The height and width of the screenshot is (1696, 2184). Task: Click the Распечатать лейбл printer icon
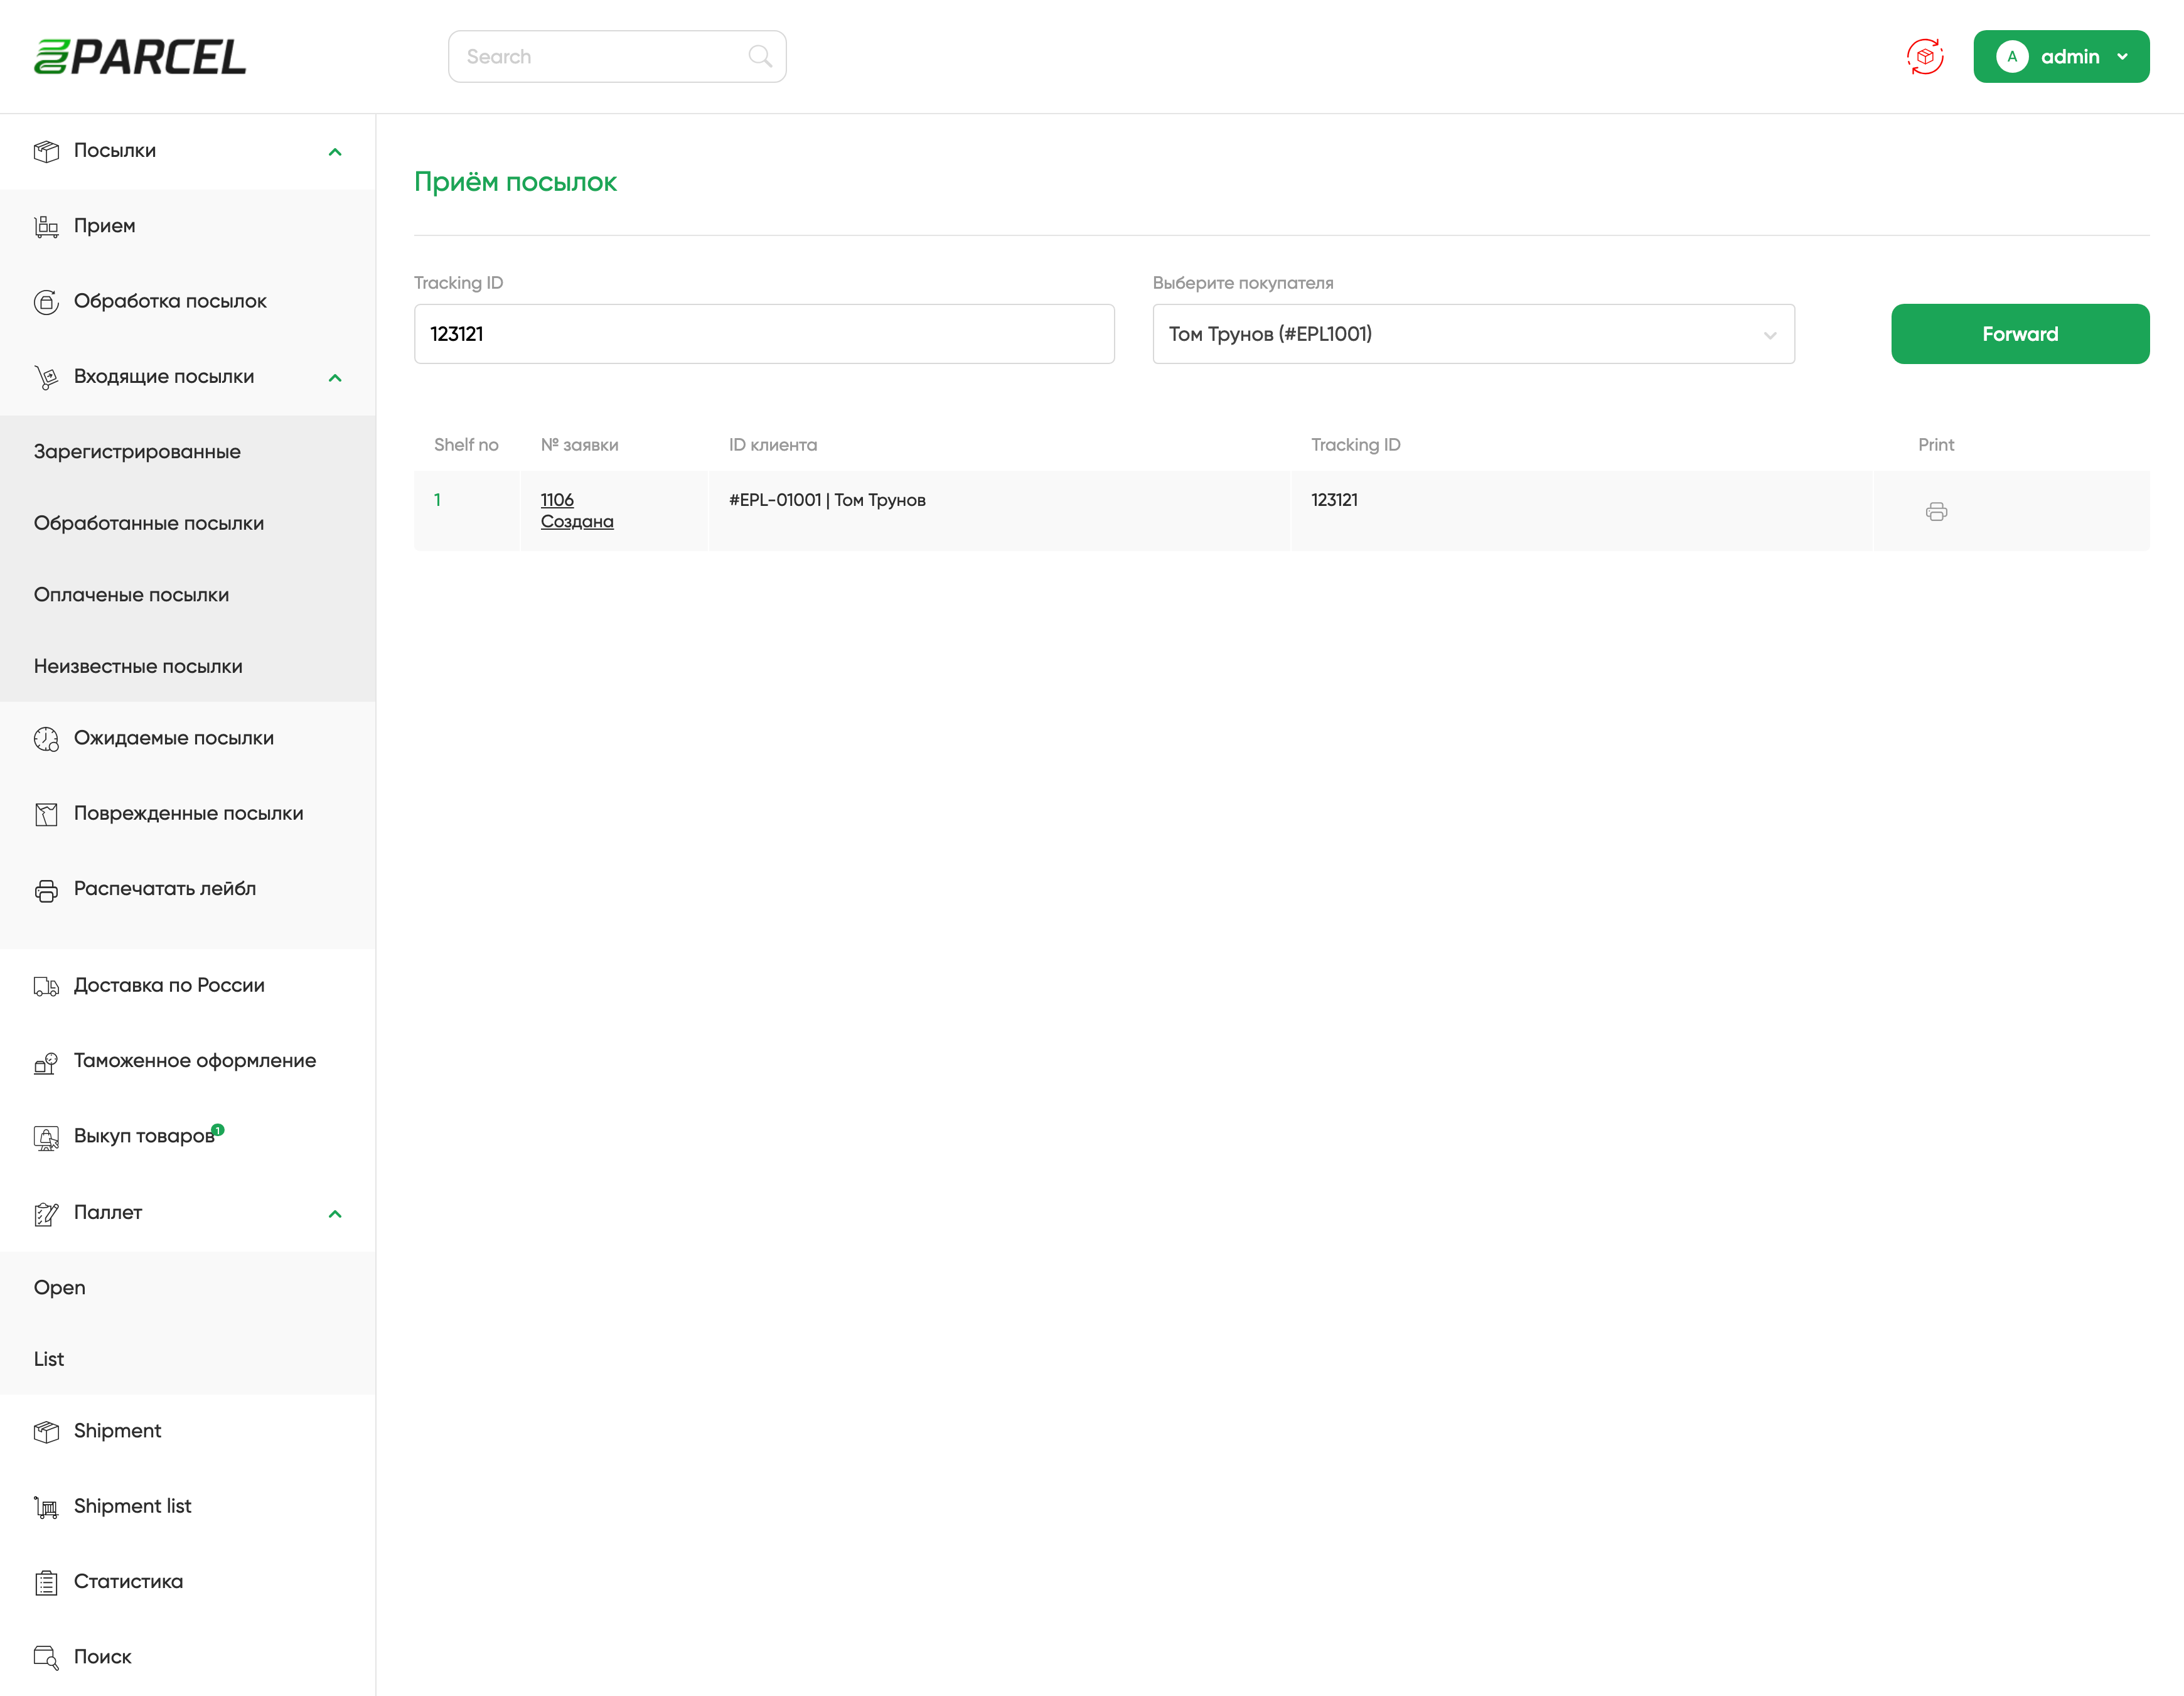46,890
